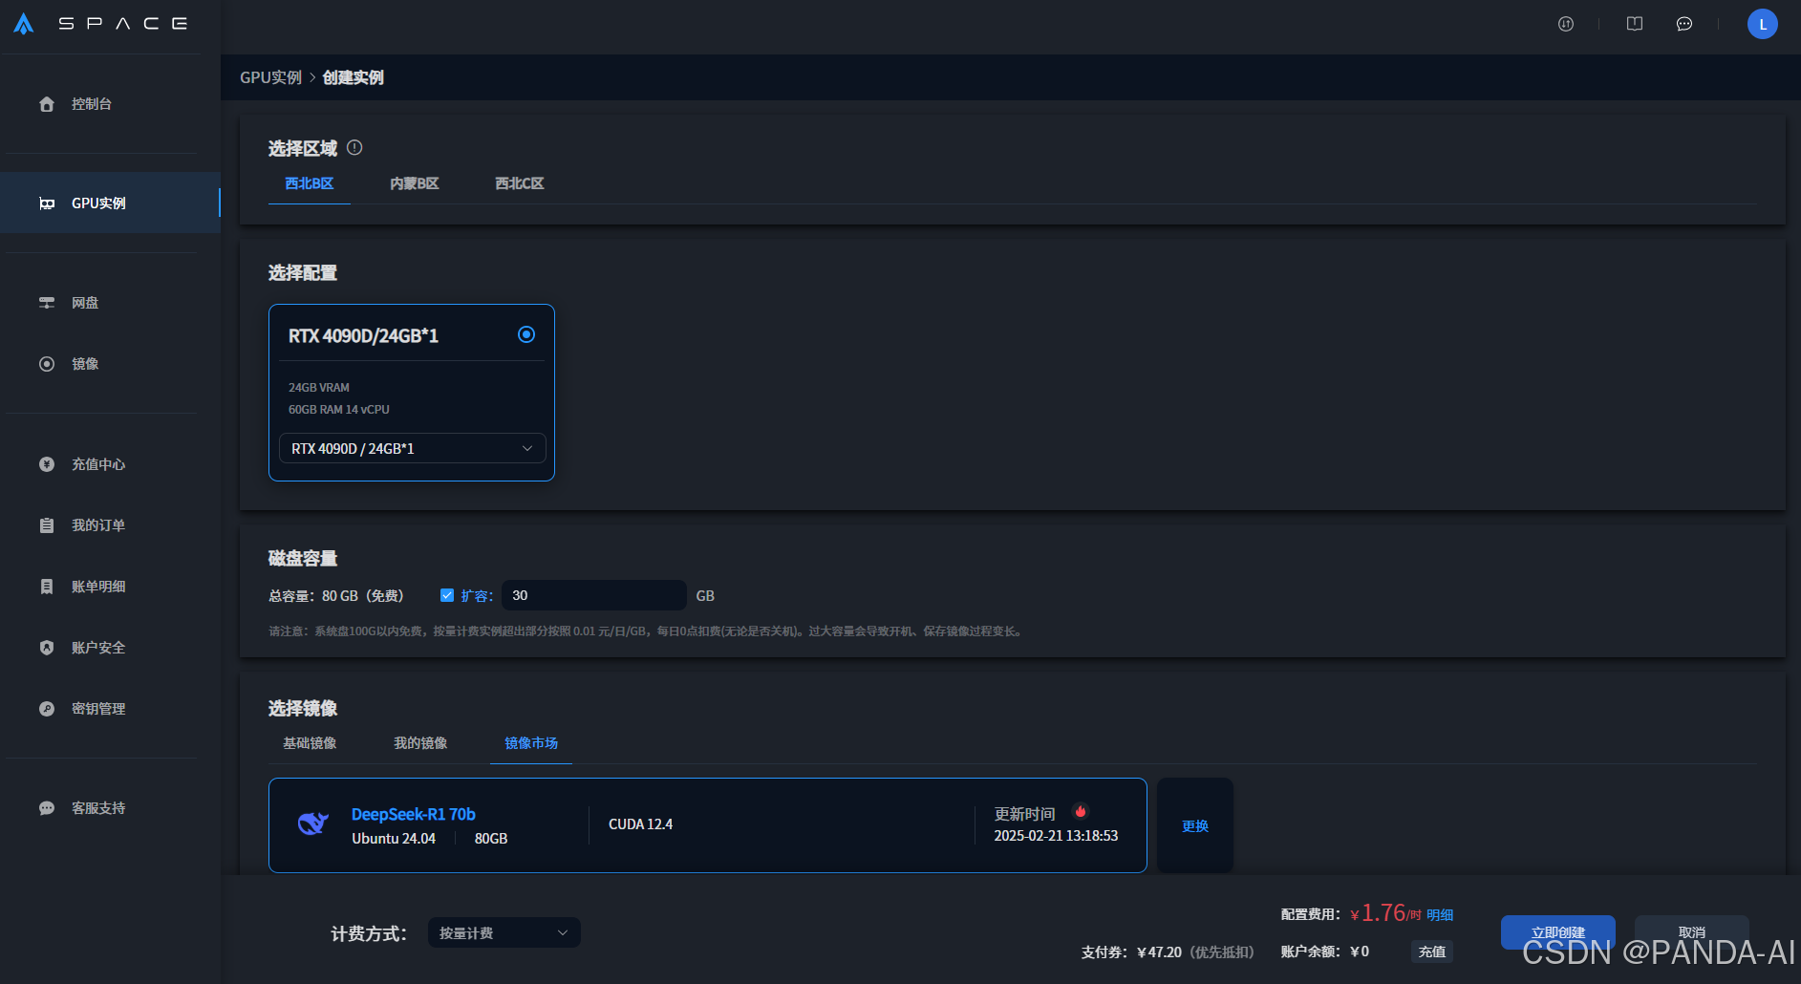Click the 账户安全 shield icon
The height and width of the screenshot is (984, 1801).
[x=47, y=648]
